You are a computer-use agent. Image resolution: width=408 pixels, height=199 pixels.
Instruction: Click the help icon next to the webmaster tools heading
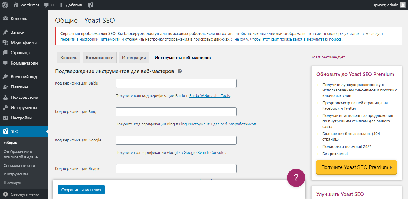coord(180,71)
